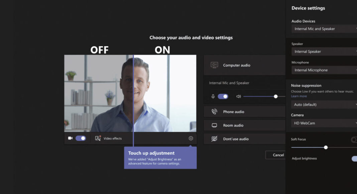
Task: Click the Don't use audio muted icon
Action: pos(214,139)
